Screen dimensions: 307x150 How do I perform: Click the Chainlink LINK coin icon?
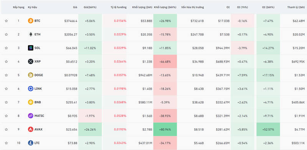pos(31,89)
